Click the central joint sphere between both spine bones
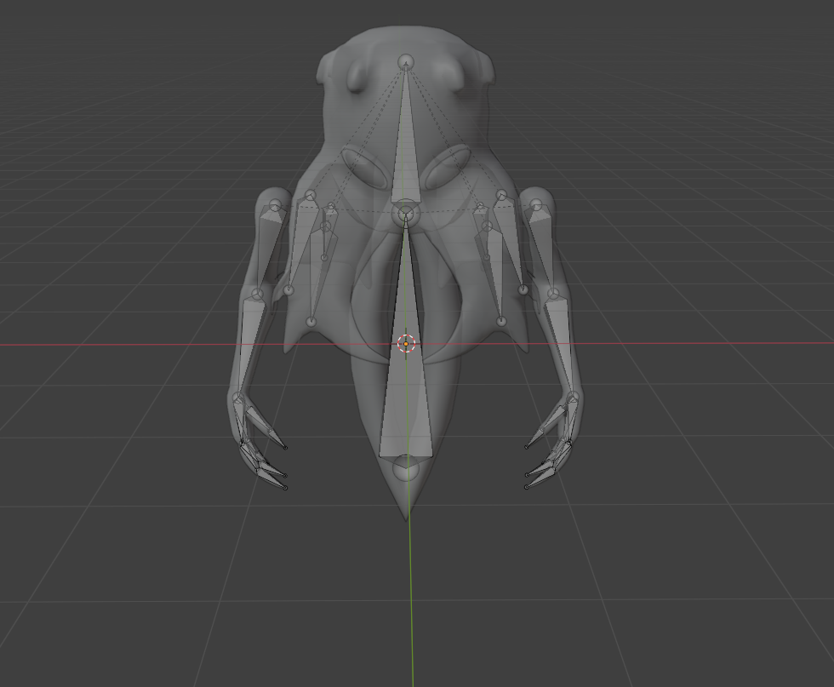Viewport: 834px width, 687px height. coord(405,215)
